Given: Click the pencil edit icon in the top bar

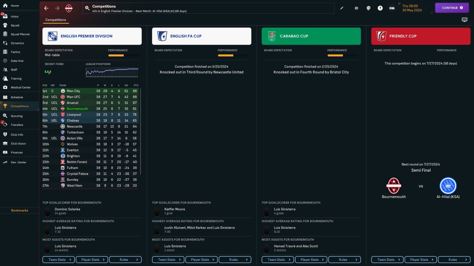Looking at the screenshot, I should [342, 8].
